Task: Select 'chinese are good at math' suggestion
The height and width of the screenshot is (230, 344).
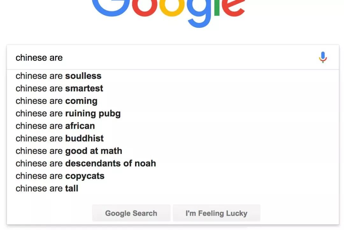Action: pyautogui.click(x=69, y=151)
